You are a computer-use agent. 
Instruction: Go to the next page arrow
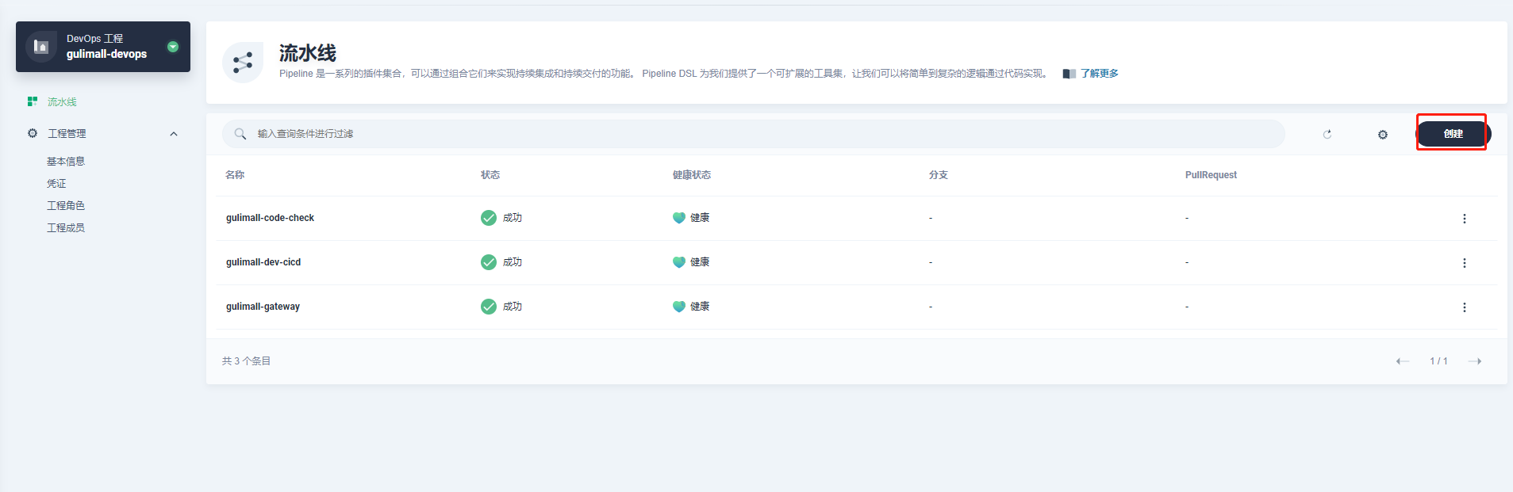tap(1475, 361)
